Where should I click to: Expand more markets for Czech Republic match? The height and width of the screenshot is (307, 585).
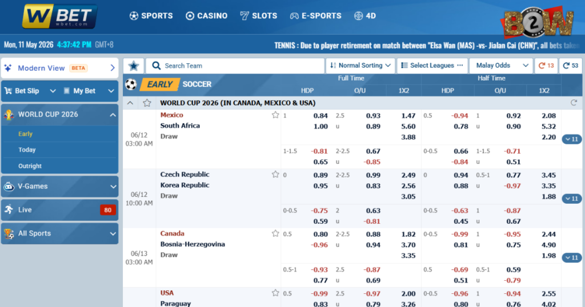(x=571, y=199)
